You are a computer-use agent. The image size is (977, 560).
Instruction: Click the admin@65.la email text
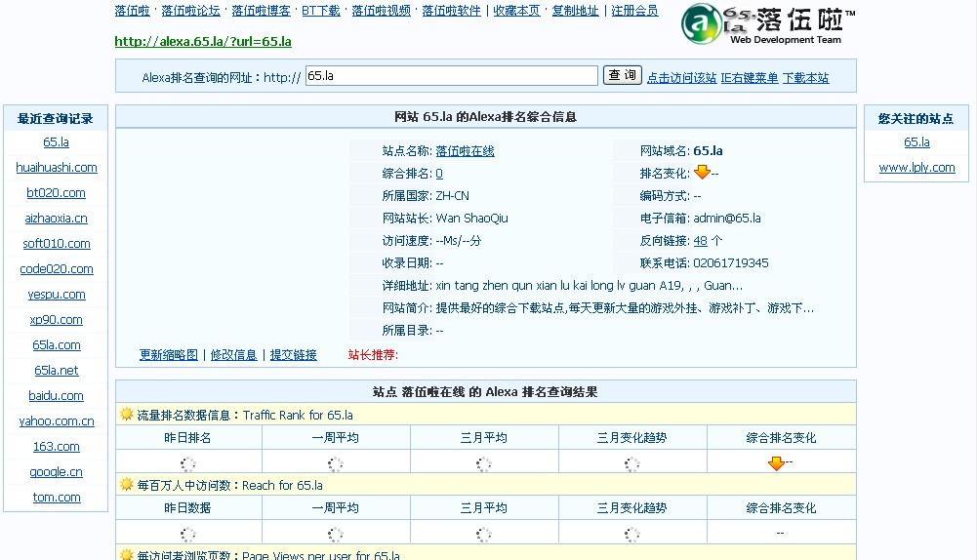(727, 218)
